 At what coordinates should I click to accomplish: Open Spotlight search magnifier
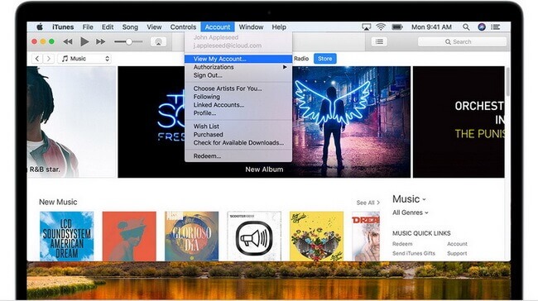click(466, 26)
